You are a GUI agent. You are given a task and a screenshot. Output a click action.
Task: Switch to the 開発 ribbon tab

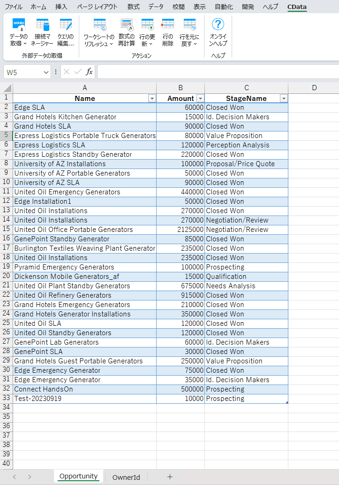coord(248,7)
